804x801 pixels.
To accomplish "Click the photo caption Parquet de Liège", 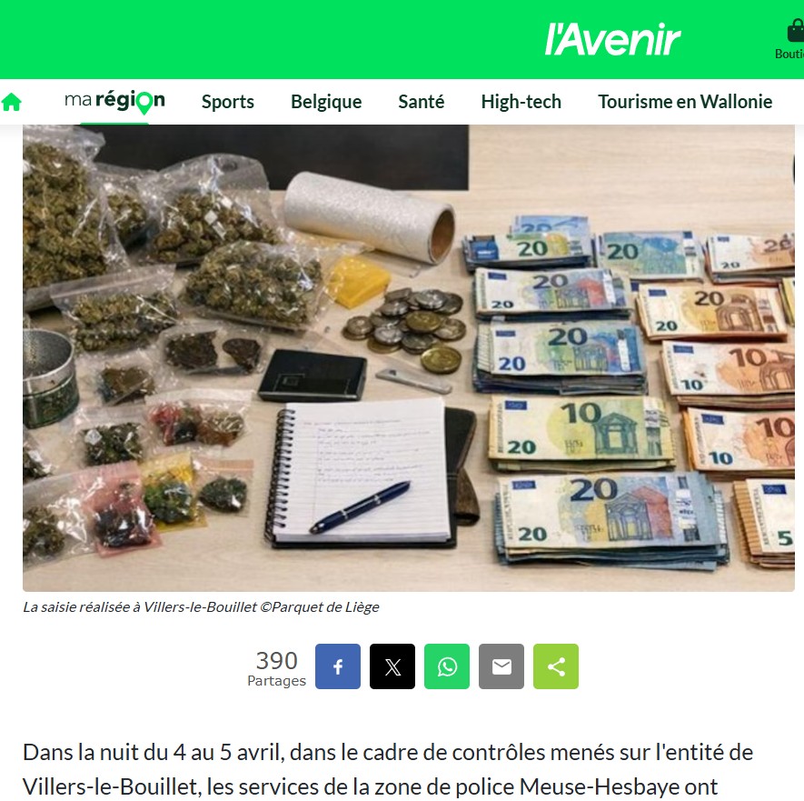I will [201, 607].
